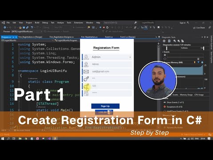Open Task View from the taskbar
The height and width of the screenshot is (160, 213).
(14, 139)
